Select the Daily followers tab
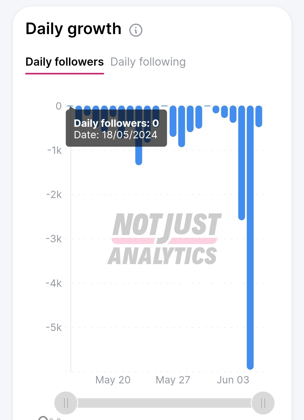 click(65, 62)
